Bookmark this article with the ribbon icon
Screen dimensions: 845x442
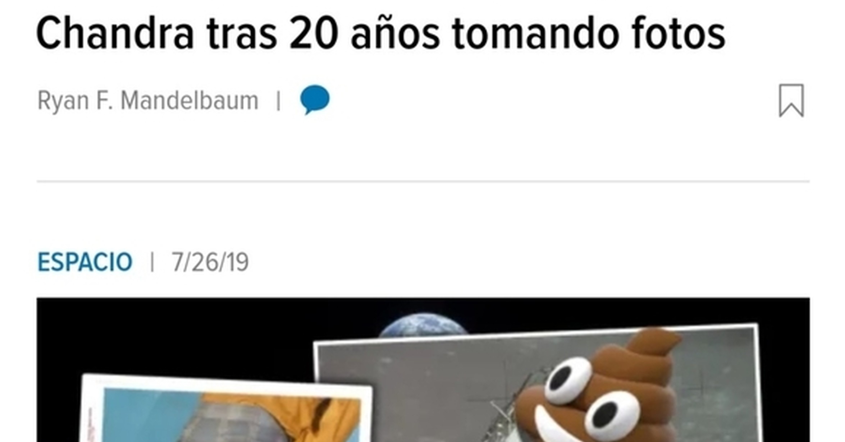click(791, 101)
